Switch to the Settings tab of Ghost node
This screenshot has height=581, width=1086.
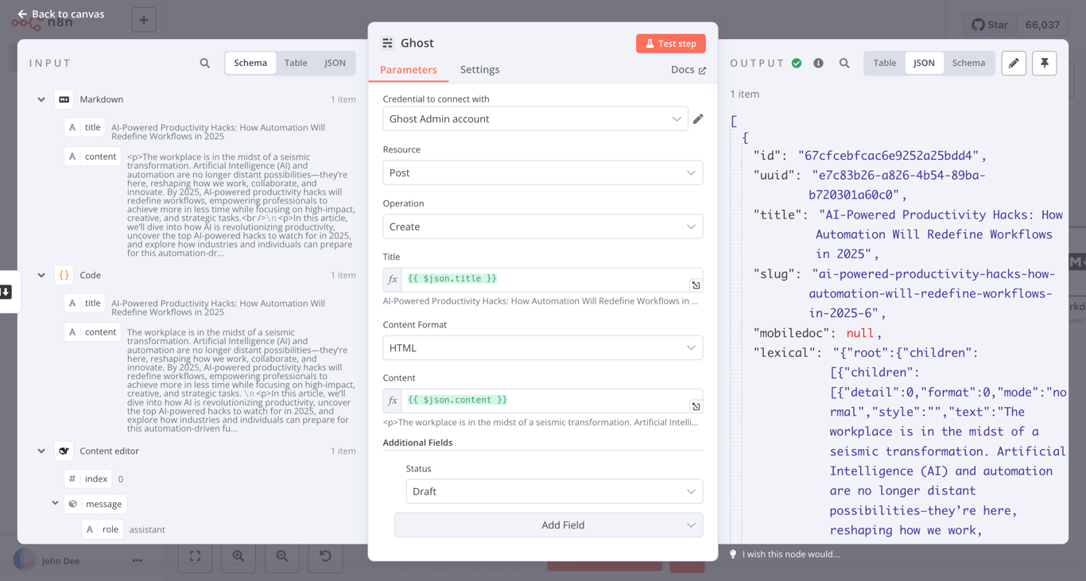[x=479, y=69]
